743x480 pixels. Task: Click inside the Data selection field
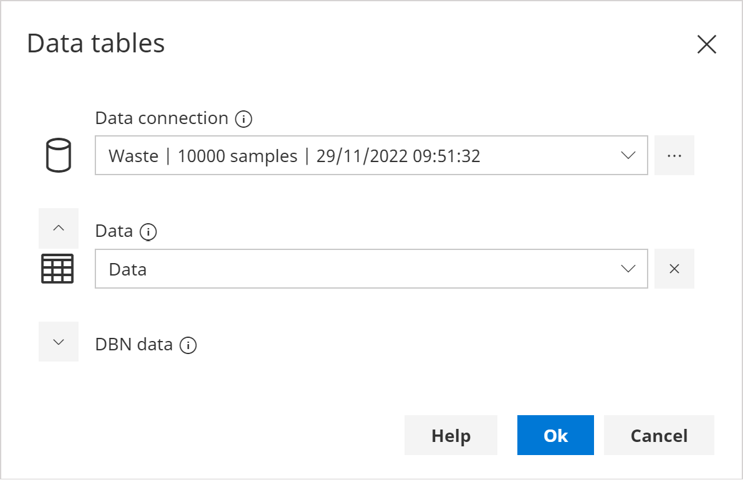point(312,269)
